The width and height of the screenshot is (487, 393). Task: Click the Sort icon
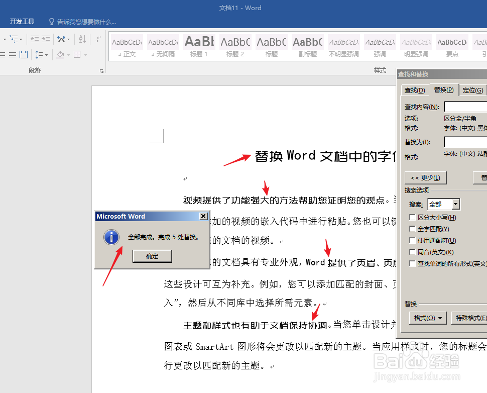point(82,39)
